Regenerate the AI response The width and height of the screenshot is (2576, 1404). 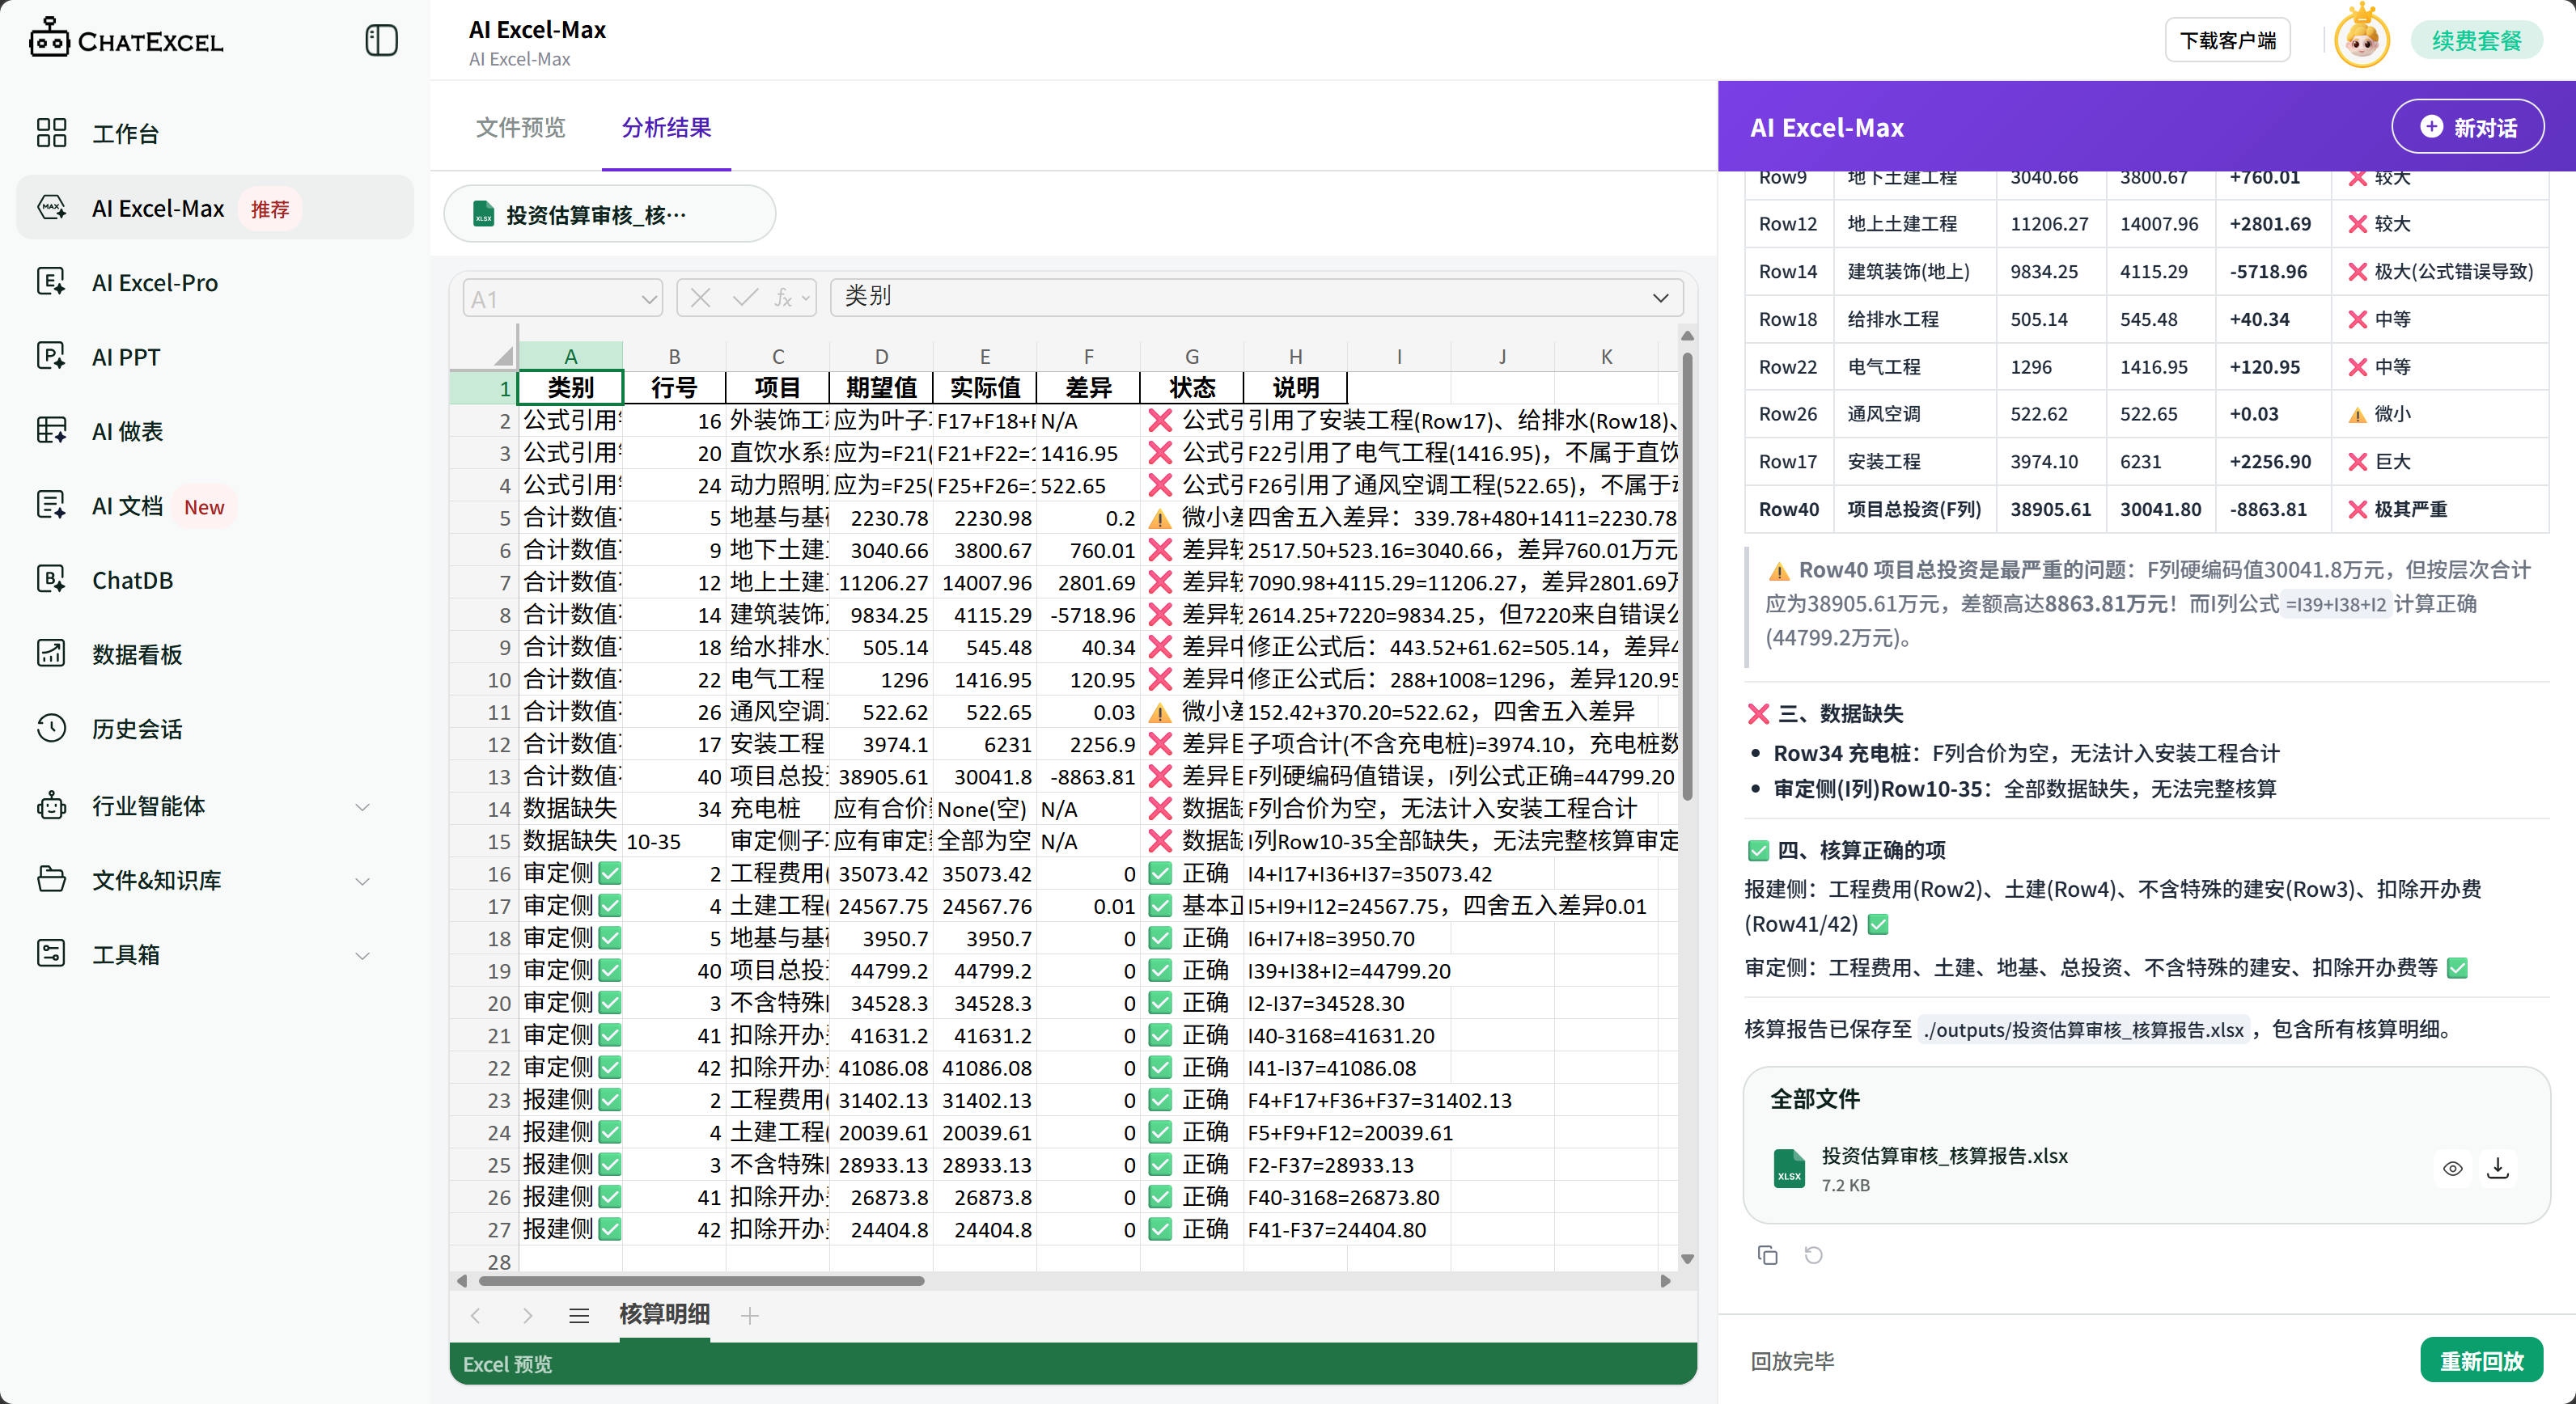tap(1813, 1255)
